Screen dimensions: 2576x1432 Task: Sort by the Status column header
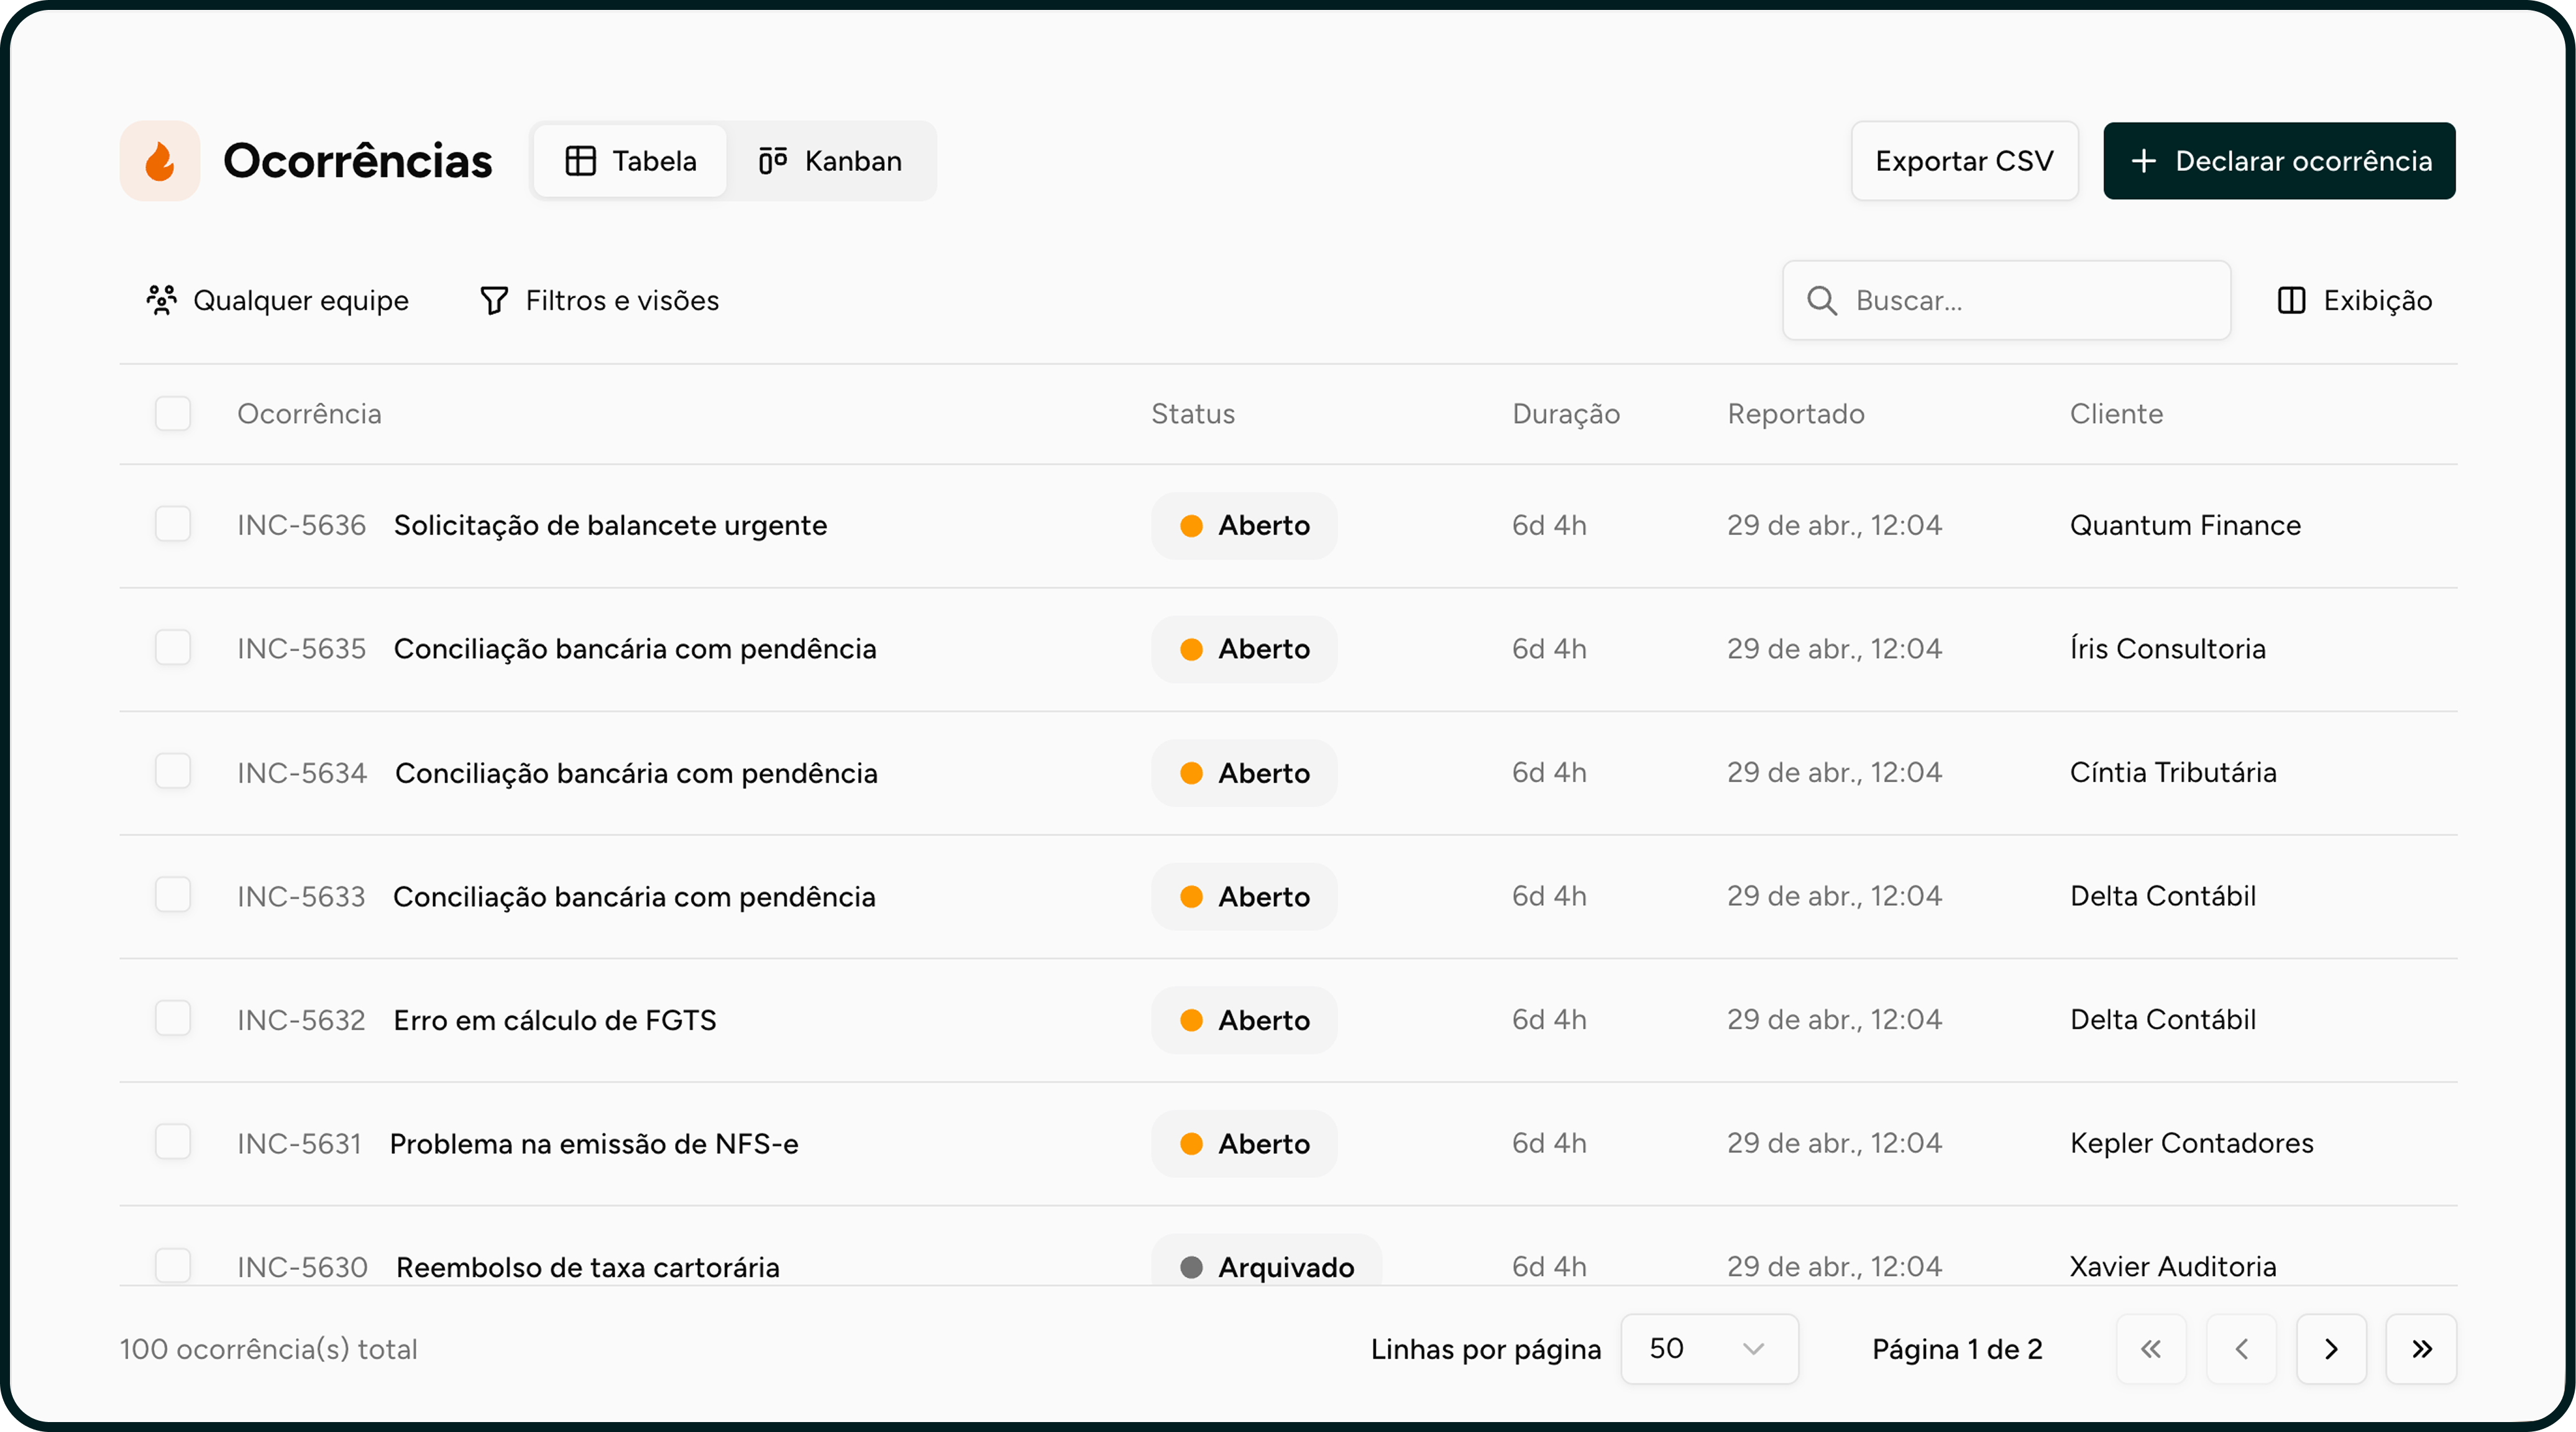click(x=1193, y=414)
